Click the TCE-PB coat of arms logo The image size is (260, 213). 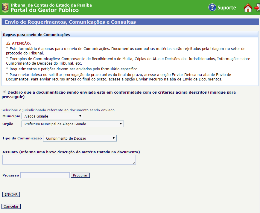click(x=5, y=8)
